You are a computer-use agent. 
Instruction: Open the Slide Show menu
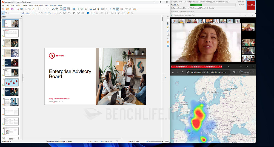[x=38, y=5]
